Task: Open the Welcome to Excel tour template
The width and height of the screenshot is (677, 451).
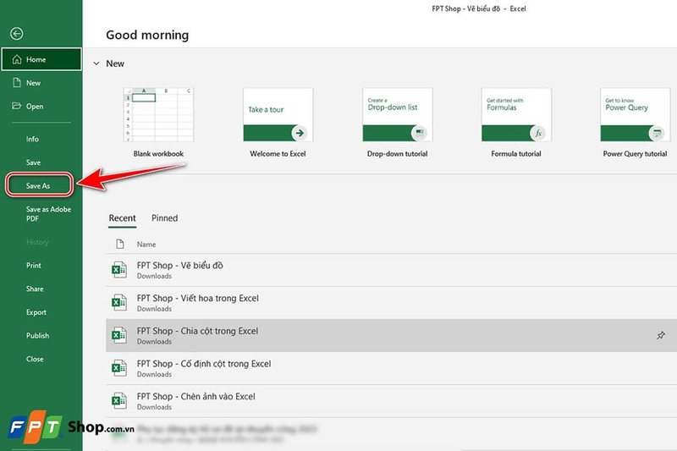Action: (x=278, y=123)
